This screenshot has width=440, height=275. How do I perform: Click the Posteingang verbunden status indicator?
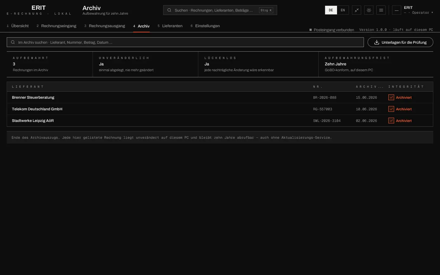332,30
